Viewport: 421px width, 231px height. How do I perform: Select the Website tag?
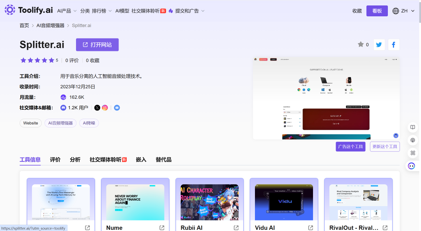[x=31, y=123]
